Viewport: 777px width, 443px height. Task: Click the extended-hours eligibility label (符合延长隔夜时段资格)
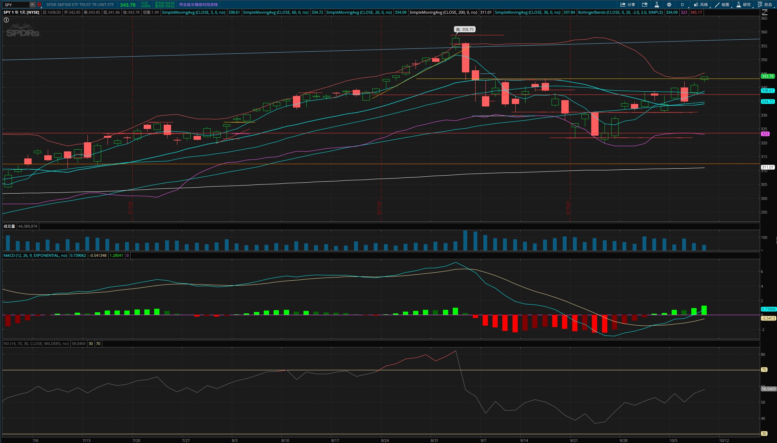click(198, 5)
